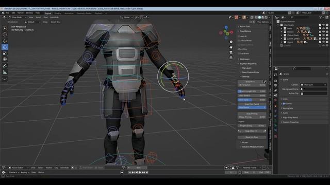Expand the Workspace panel
The height and width of the screenshot is (185, 330).
point(244,59)
